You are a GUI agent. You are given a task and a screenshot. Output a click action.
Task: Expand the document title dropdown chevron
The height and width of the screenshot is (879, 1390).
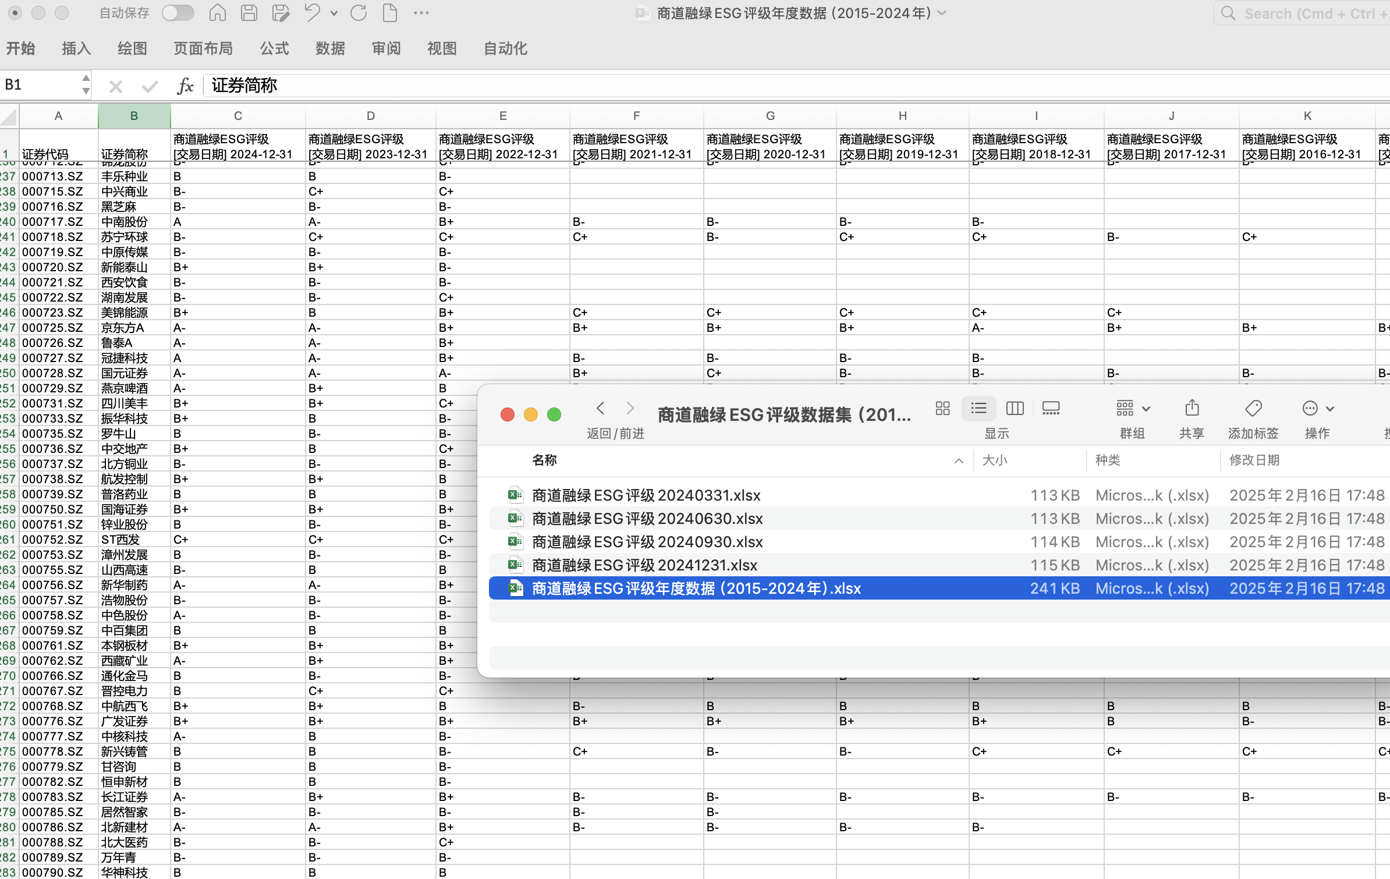(942, 13)
